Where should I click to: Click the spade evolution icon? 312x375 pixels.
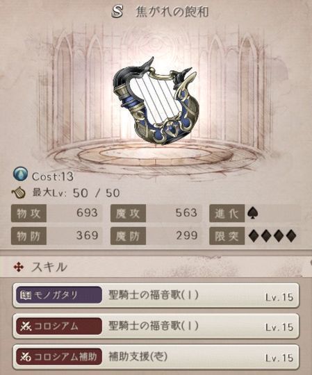coord(253,213)
